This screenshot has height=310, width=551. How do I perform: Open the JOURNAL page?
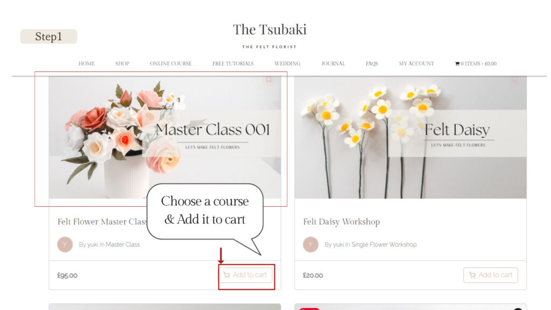pyautogui.click(x=333, y=64)
